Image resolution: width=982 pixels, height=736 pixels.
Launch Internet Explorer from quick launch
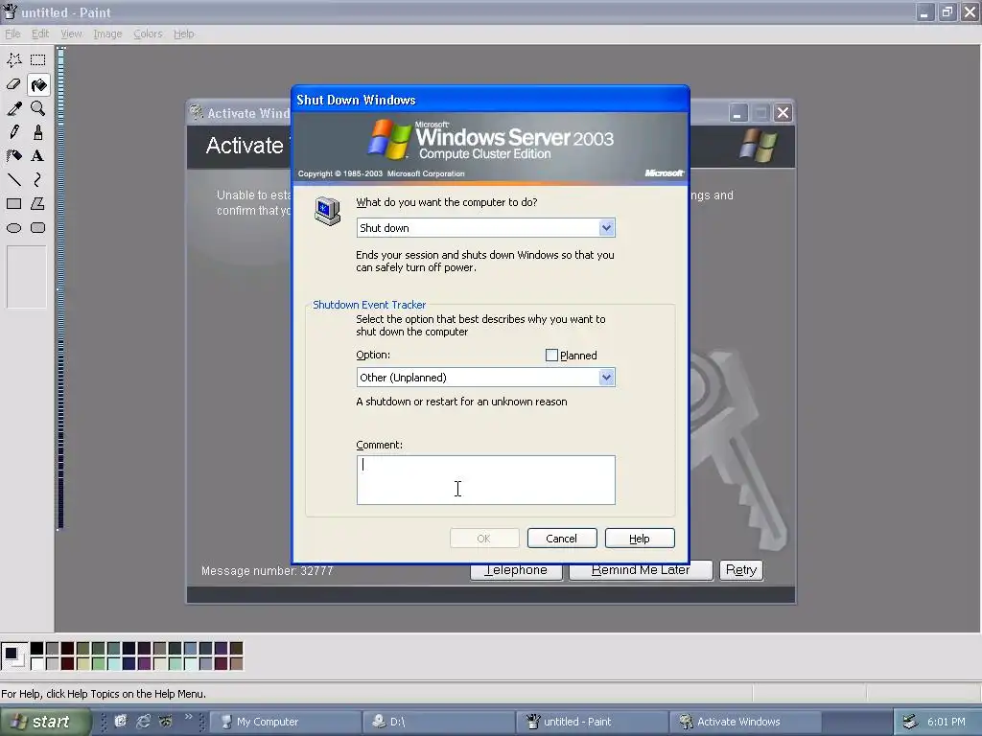[144, 721]
